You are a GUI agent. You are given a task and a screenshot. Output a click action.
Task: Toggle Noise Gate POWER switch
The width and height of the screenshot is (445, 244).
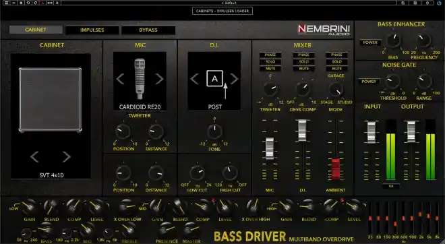pos(369,82)
